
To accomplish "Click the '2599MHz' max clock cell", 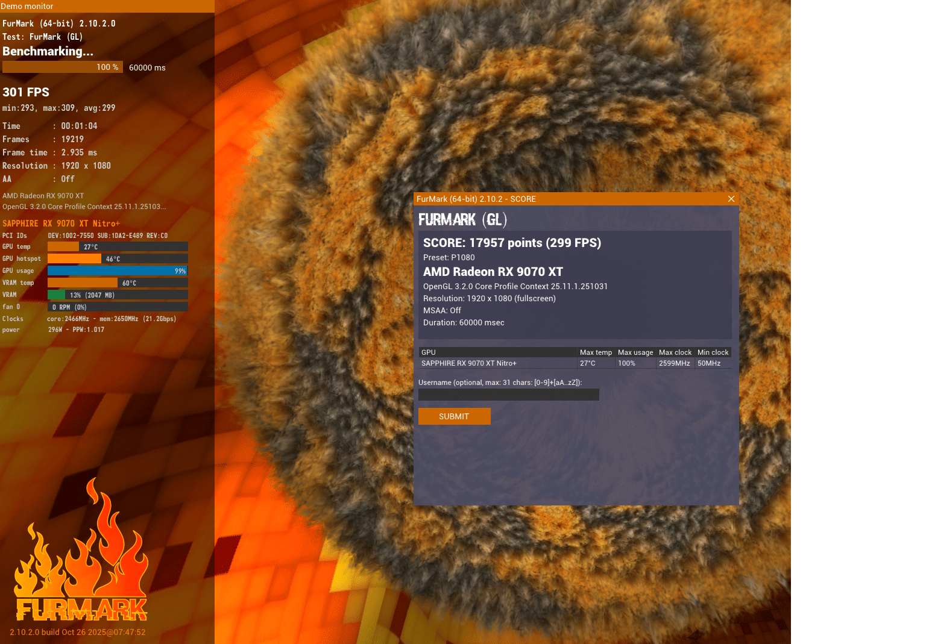I will point(674,363).
